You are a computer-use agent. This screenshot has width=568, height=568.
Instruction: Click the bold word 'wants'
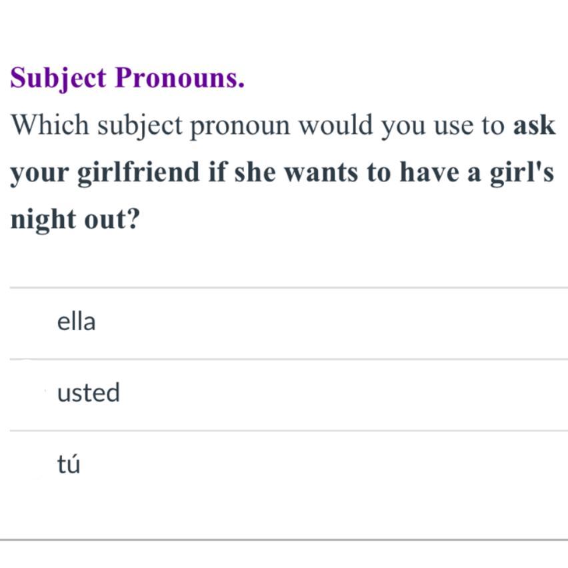coord(323,173)
